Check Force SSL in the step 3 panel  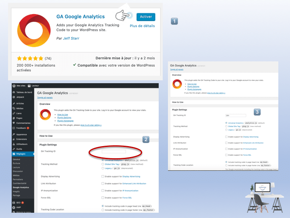tap(226, 155)
